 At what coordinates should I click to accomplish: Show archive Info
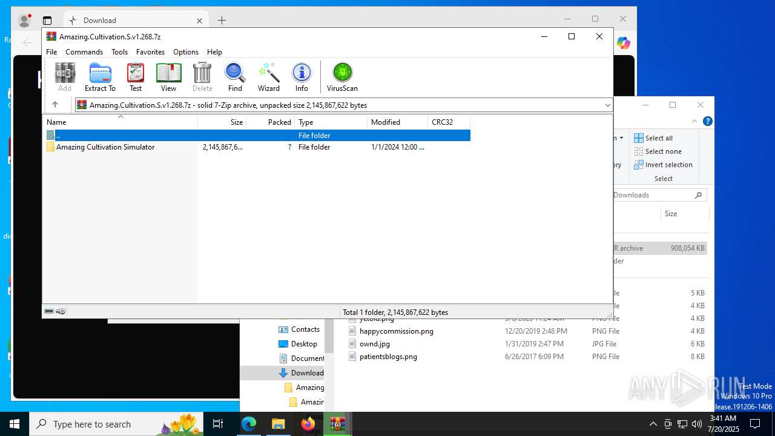[302, 77]
